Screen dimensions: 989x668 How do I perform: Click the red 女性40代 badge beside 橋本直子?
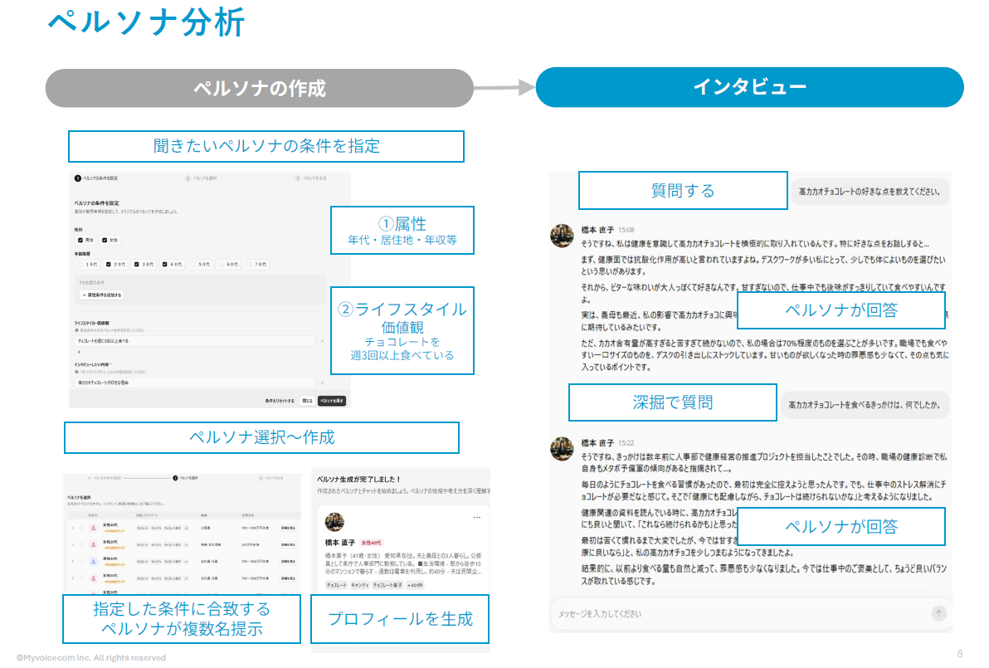point(371,543)
